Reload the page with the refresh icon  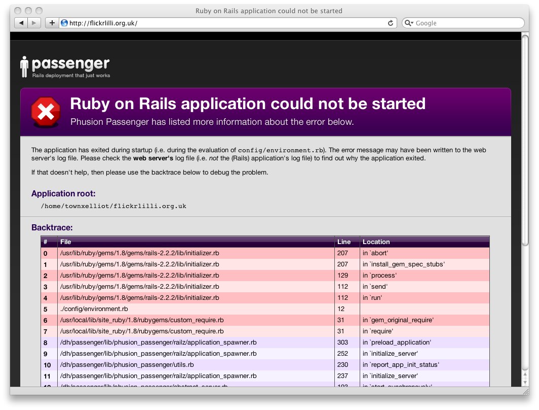391,23
